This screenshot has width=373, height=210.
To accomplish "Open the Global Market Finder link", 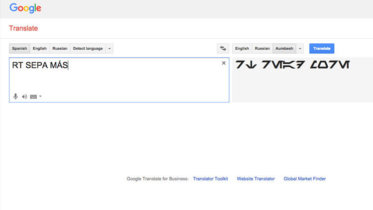I will [x=304, y=179].
